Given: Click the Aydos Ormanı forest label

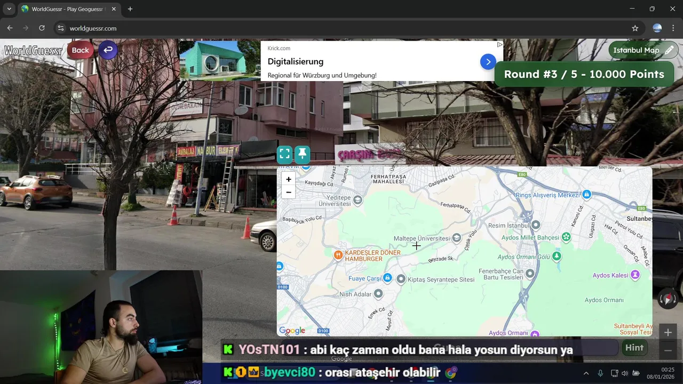Looking at the screenshot, I should click(604, 300).
